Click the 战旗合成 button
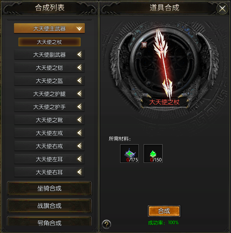 coord(50,206)
